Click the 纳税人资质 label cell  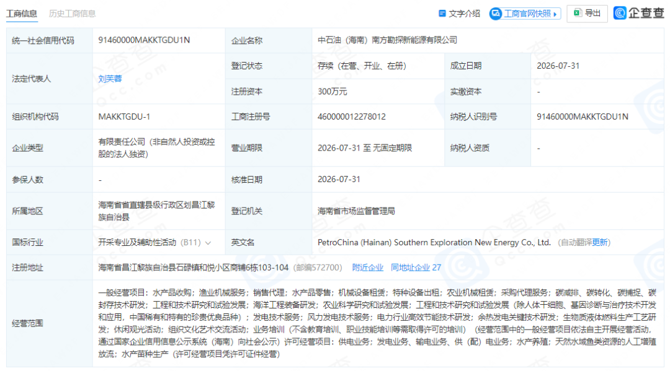[x=488, y=148]
